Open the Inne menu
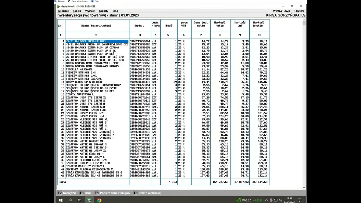The width and height of the screenshot is (361, 203). click(115, 11)
